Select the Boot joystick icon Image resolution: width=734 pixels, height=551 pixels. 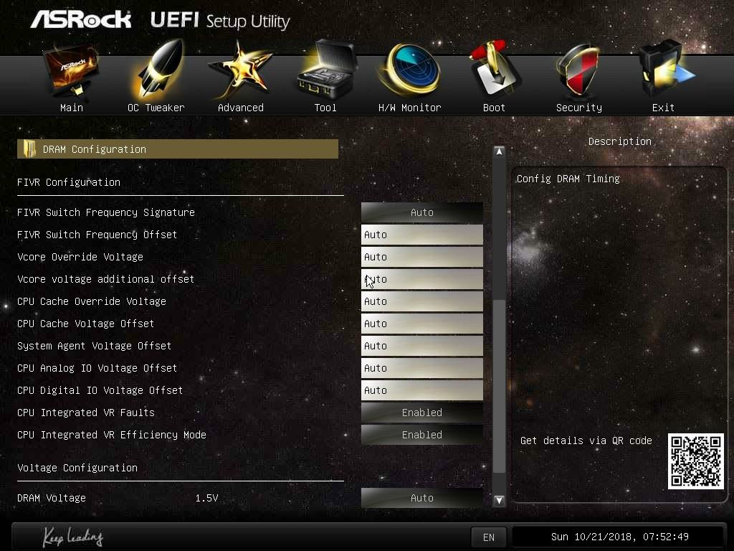click(495, 70)
